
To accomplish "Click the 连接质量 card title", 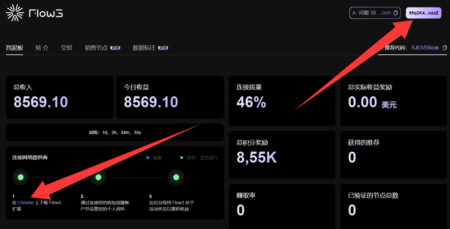I will (249, 87).
